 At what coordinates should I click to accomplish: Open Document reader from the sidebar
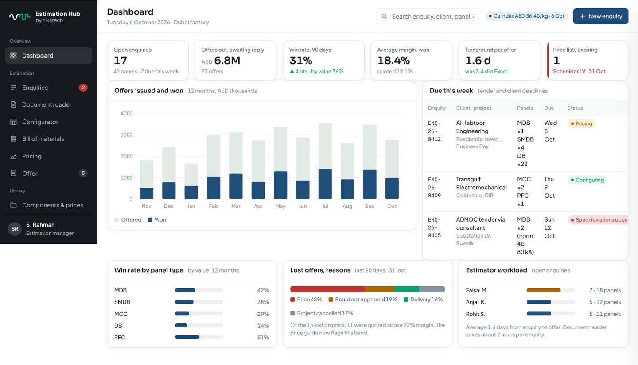tap(49, 105)
